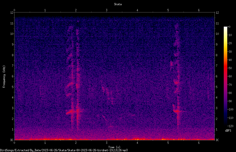The width and height of the screenshot is (236, 152).
Task: Click the 'DC' label on the left axis
Action: pyautogui.click(x=12, y=140)
